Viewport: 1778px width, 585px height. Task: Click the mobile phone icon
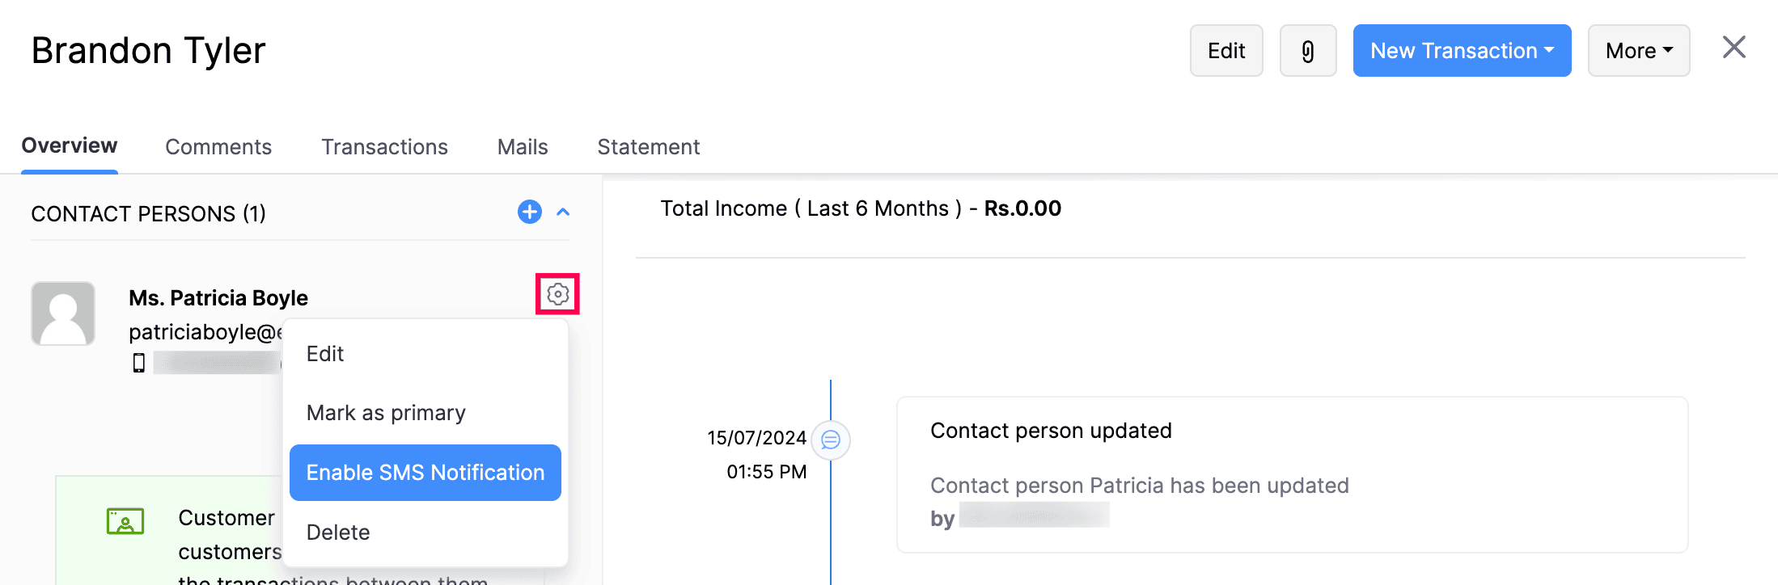139,363
